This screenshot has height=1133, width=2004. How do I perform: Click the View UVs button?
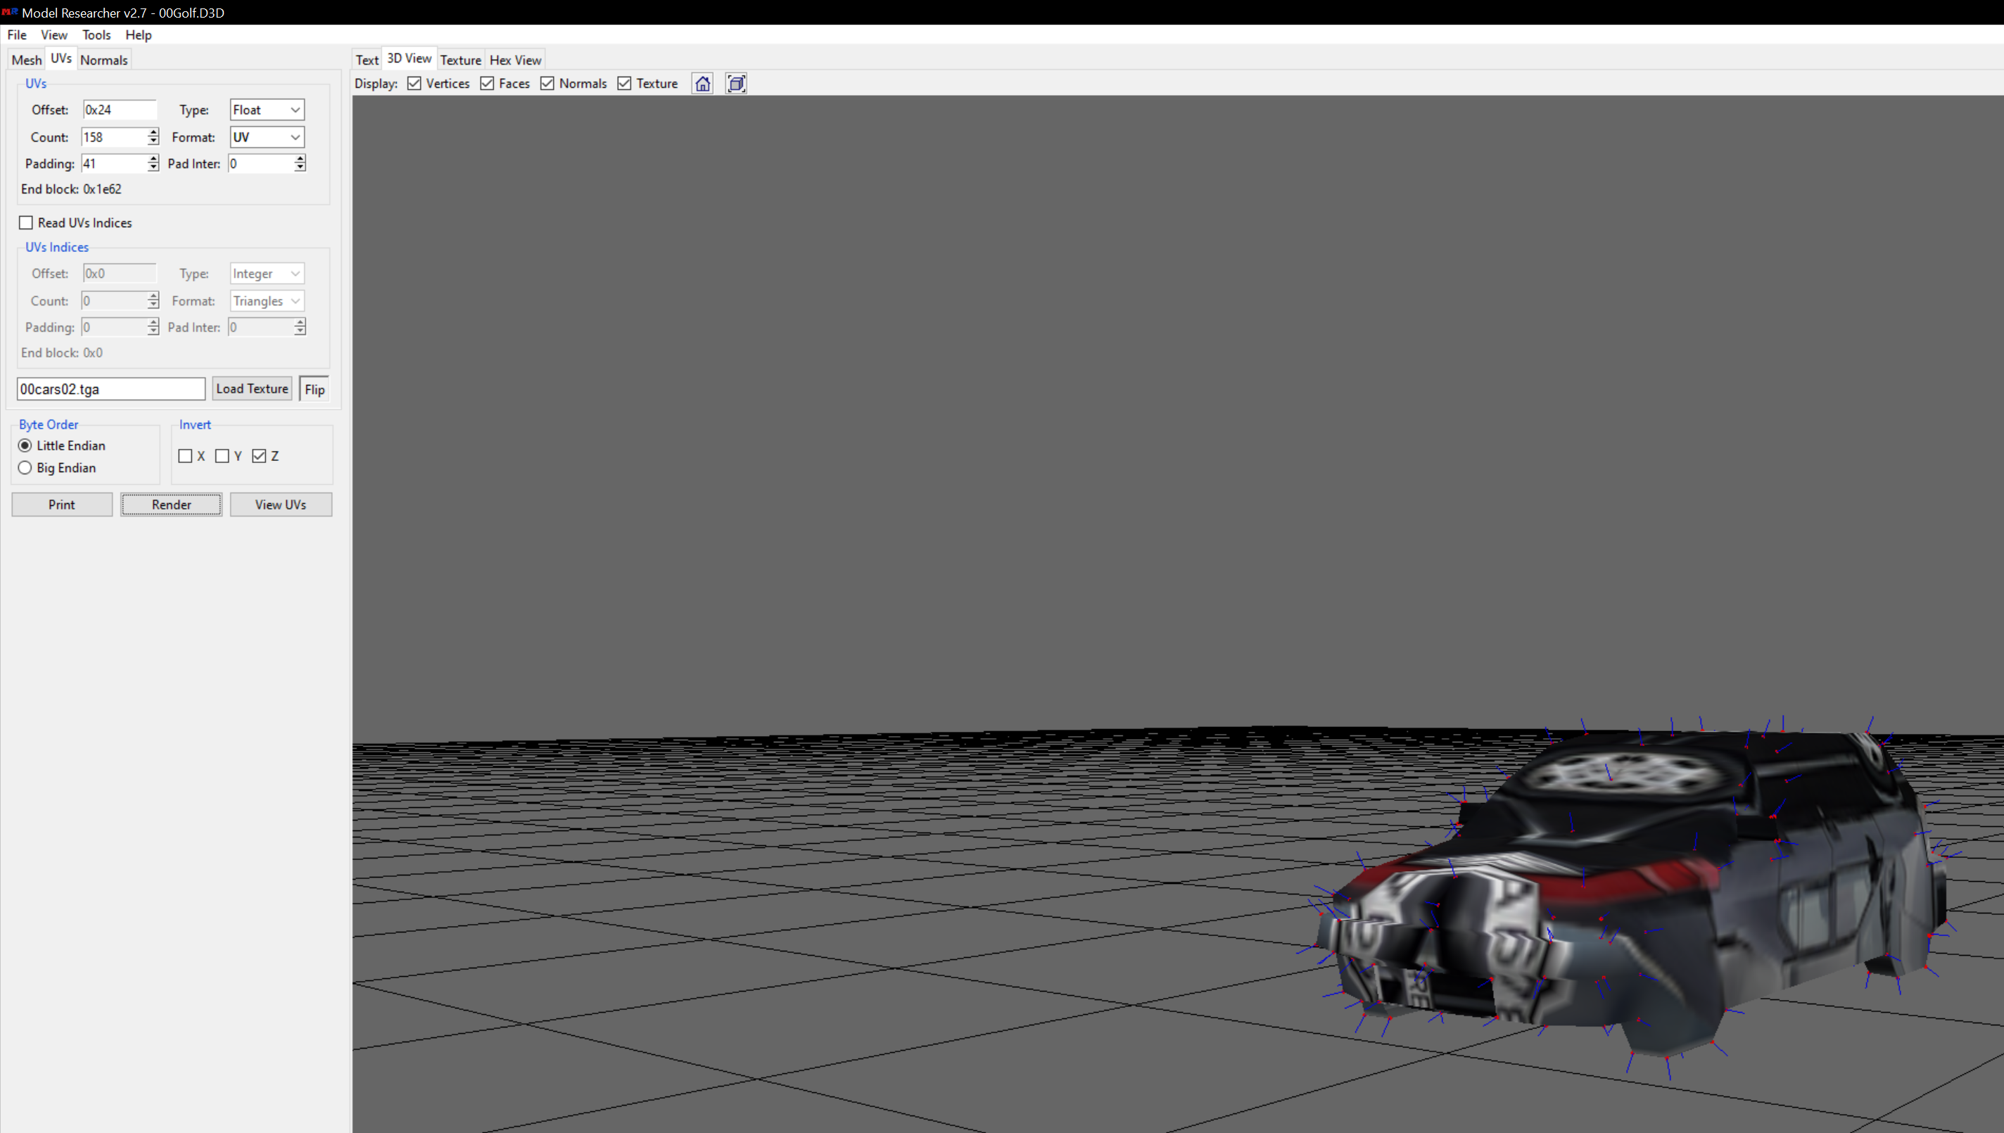click(x=281, y=505)
